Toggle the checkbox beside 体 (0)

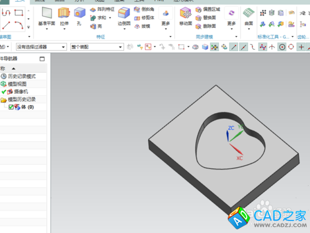point(11,107)
